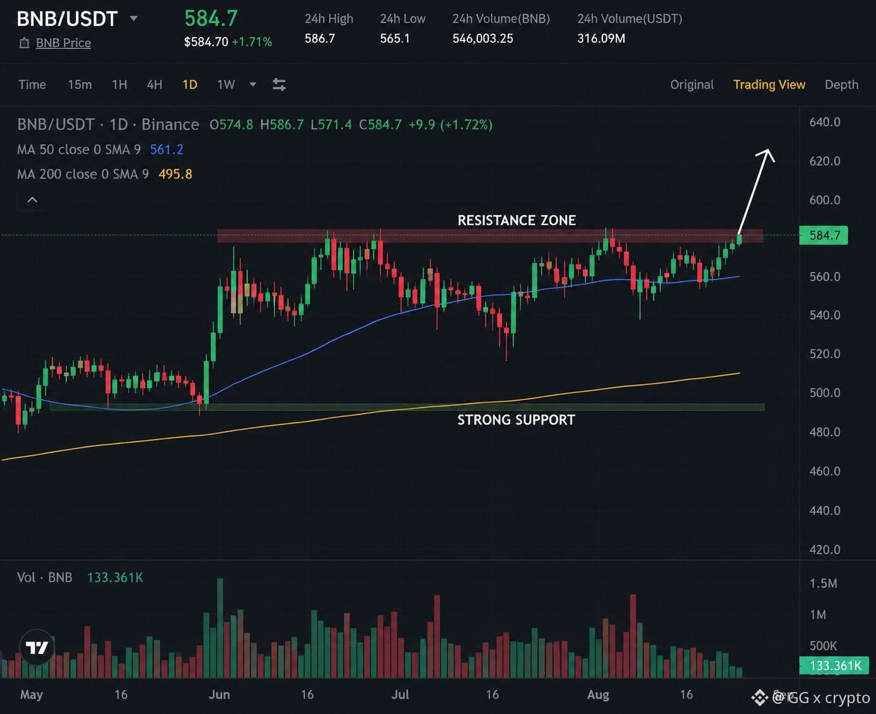Click the "420.0" price axis label
Viewport: 876px width, 714px height.
pos(825,549)
